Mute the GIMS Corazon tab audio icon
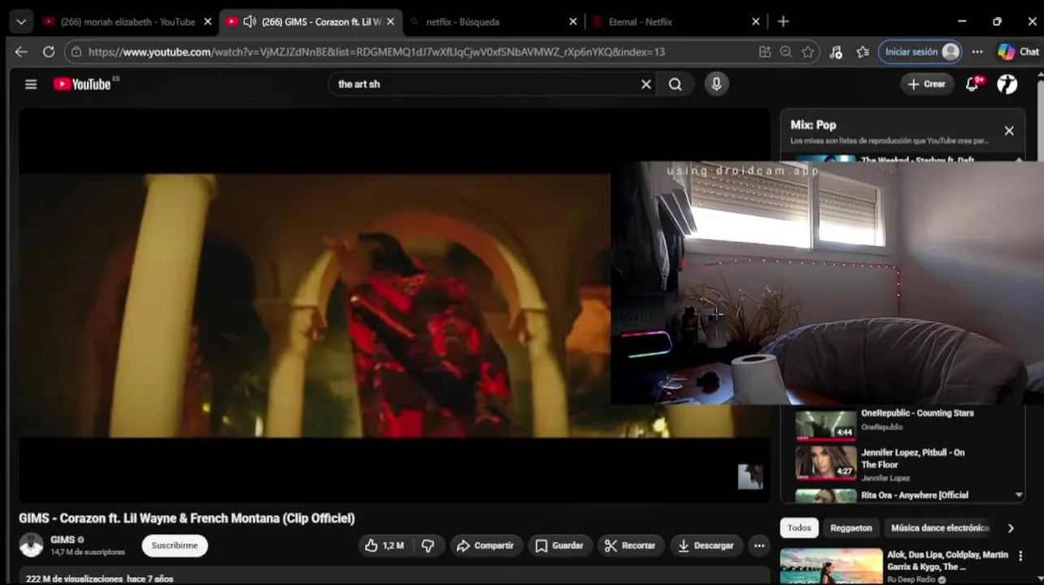This screenshot has height=585, width=1044. pos(250,22)
